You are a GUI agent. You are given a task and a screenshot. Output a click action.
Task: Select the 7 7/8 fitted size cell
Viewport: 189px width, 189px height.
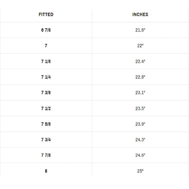pos(46,155)
